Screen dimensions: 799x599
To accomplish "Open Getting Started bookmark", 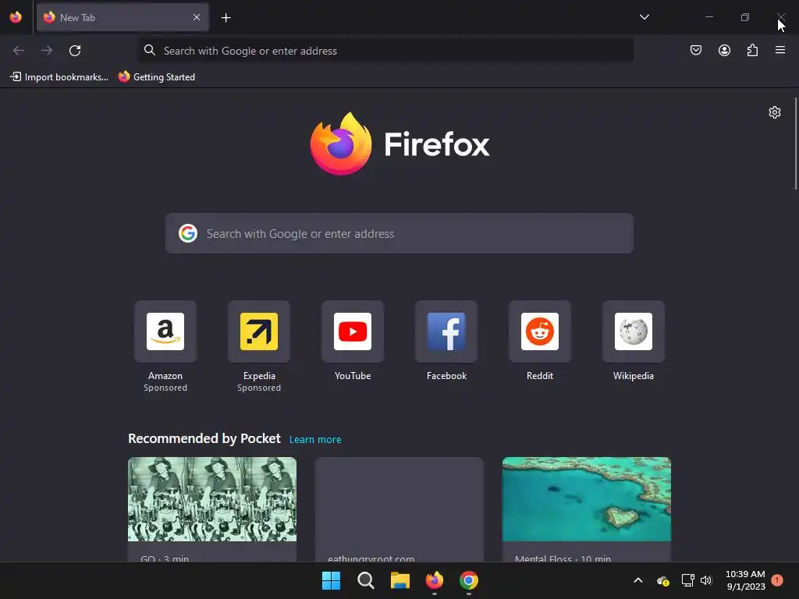I will click(157, 77).
